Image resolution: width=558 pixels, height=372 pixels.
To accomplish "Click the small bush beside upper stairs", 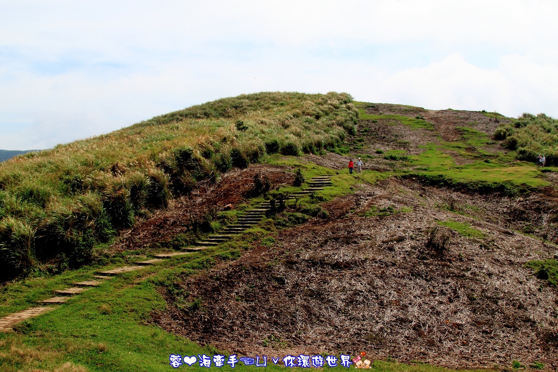I will 299,178.
